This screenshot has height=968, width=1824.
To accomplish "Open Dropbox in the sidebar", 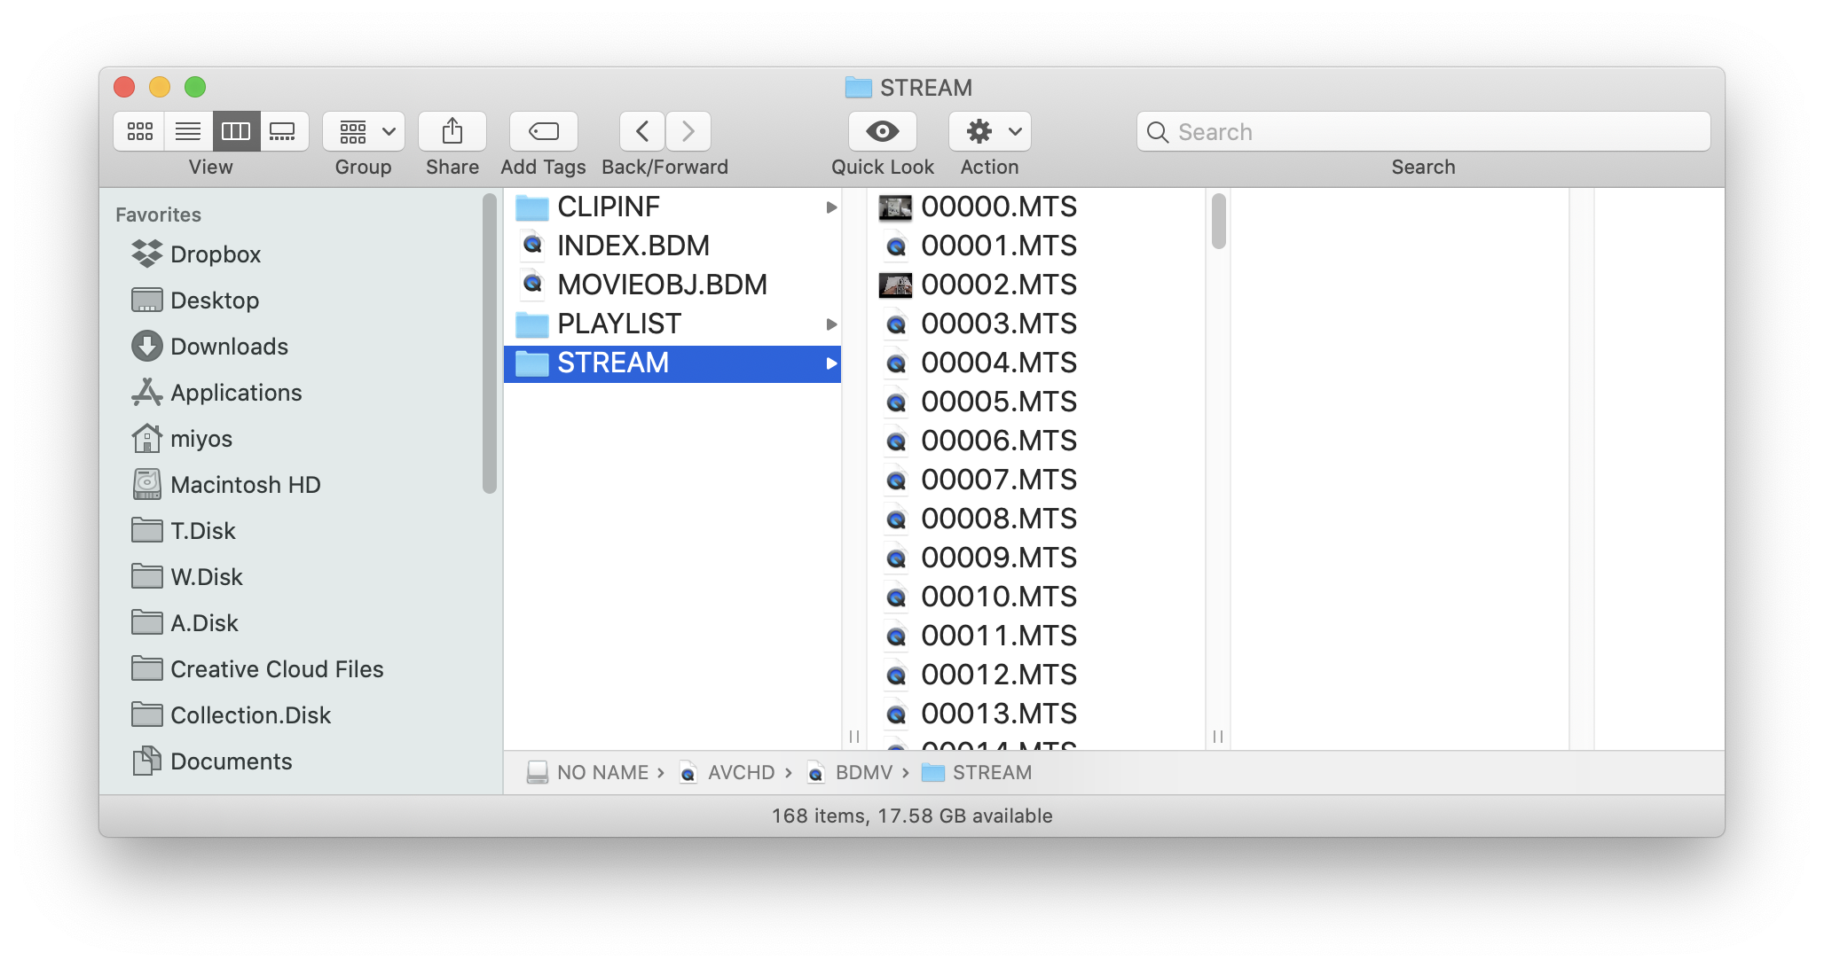I will pos(216,254).
